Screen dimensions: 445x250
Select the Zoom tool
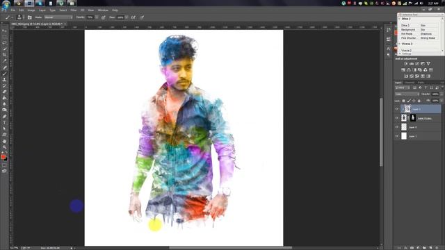[x=4, y=147]
